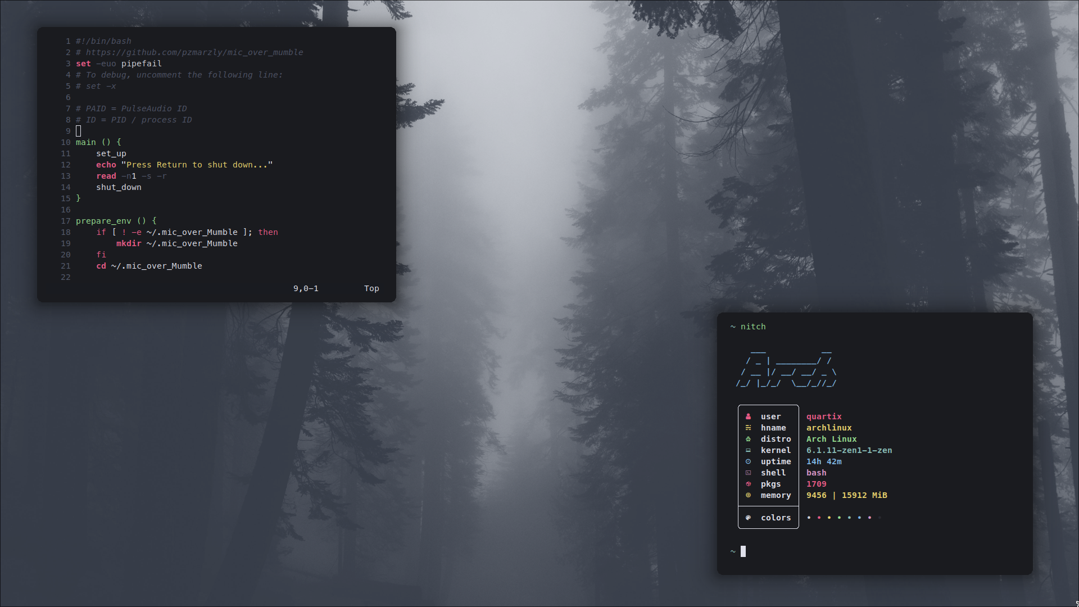Click the hname icon beside archlinux
The width and height of the screenshot is (1079, 607).
pos(748,428)
